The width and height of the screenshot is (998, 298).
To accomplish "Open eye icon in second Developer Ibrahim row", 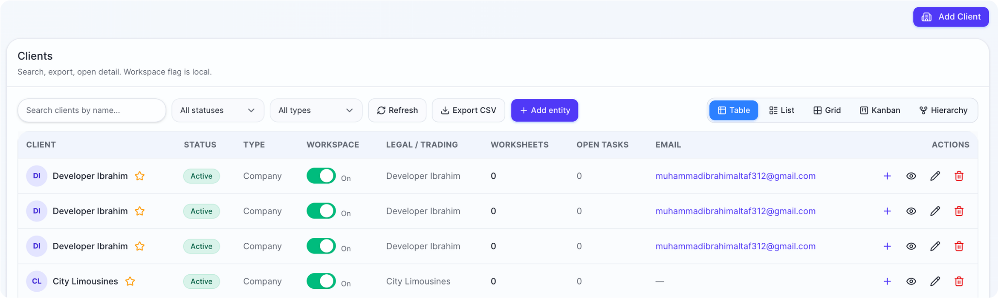I will pos(911,211).
